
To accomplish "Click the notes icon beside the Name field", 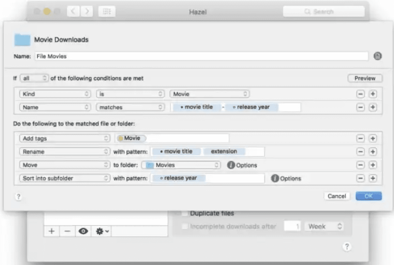I will pos(377,56).
